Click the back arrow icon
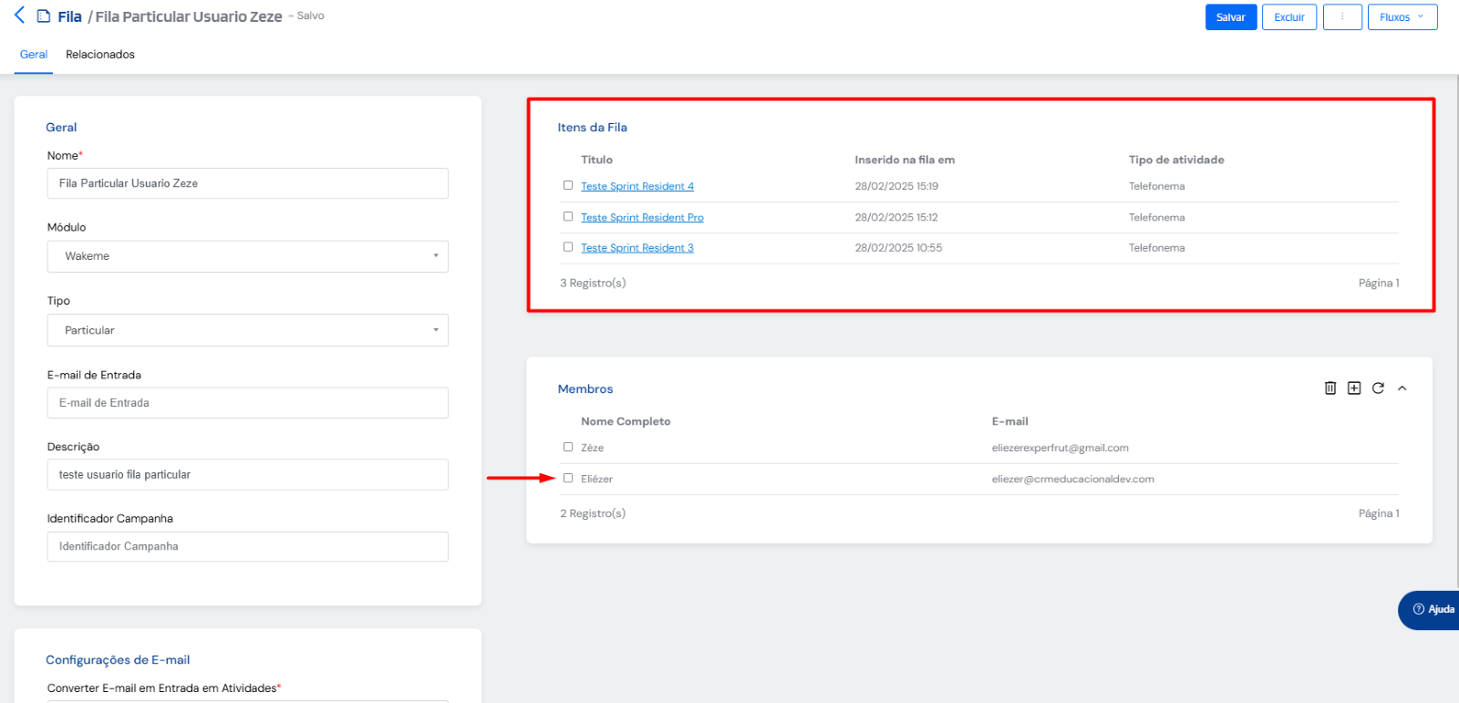 click(x=19, y=16)
